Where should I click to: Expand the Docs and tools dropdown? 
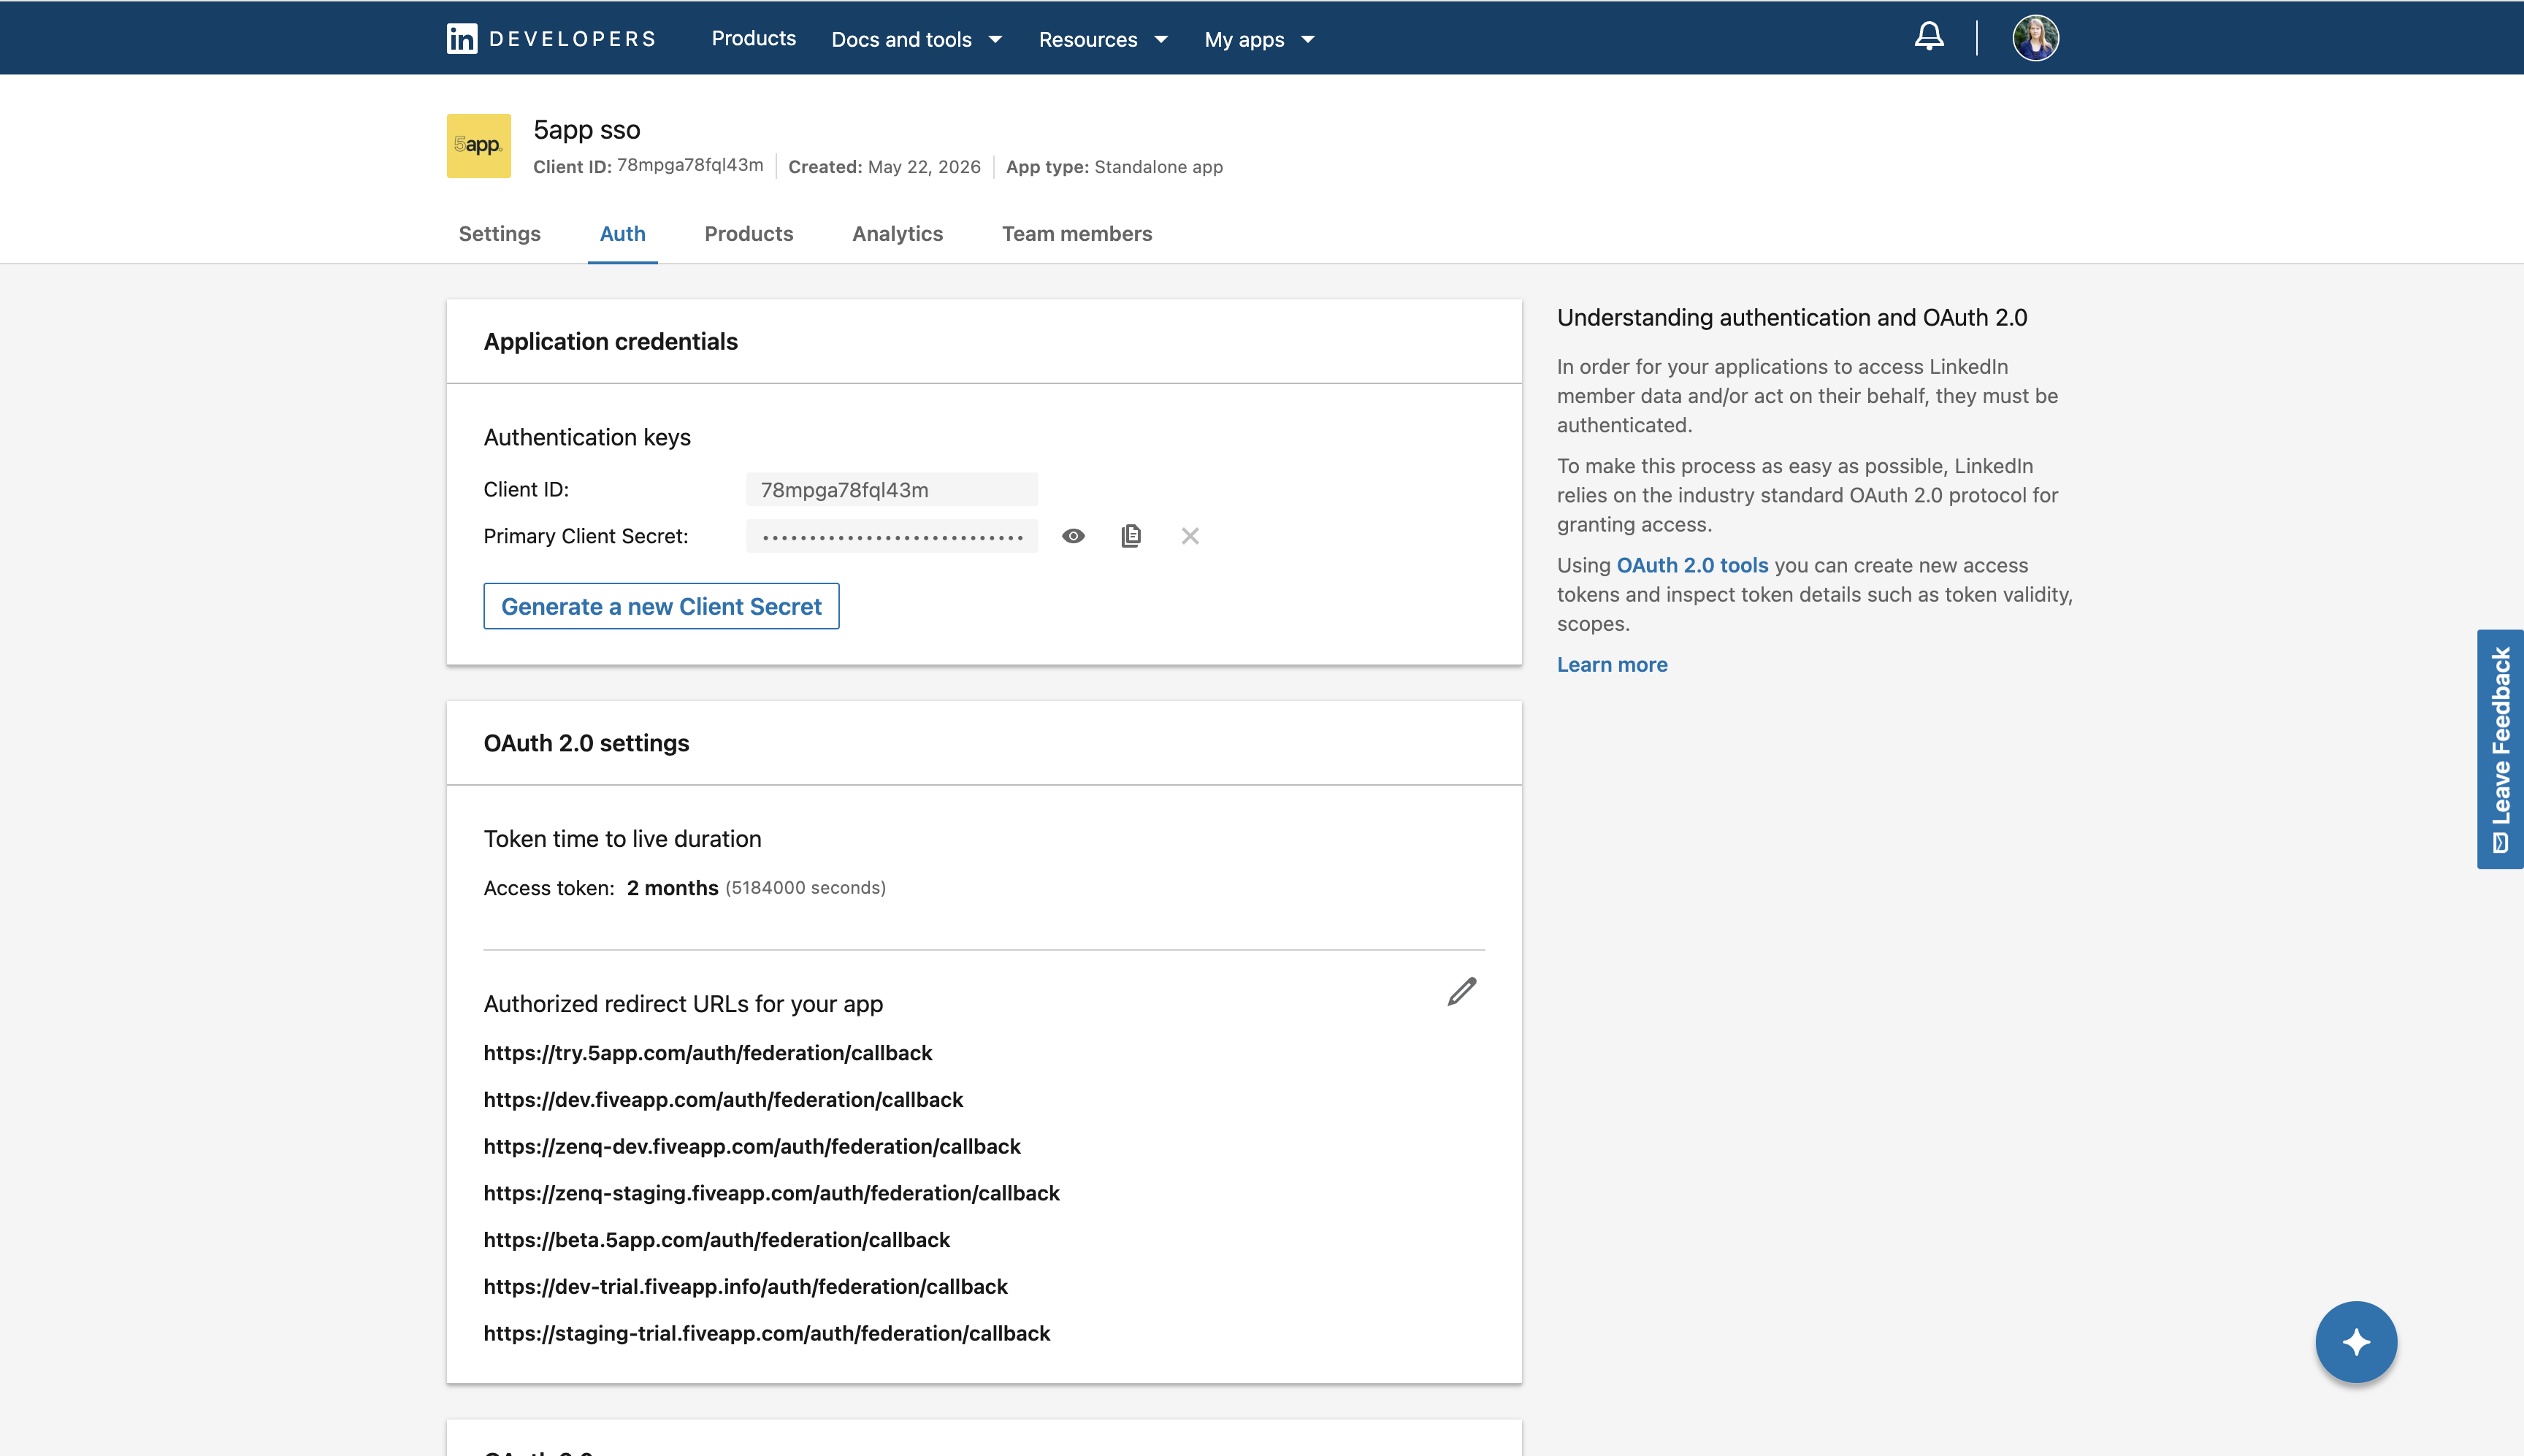pos(917,39)
